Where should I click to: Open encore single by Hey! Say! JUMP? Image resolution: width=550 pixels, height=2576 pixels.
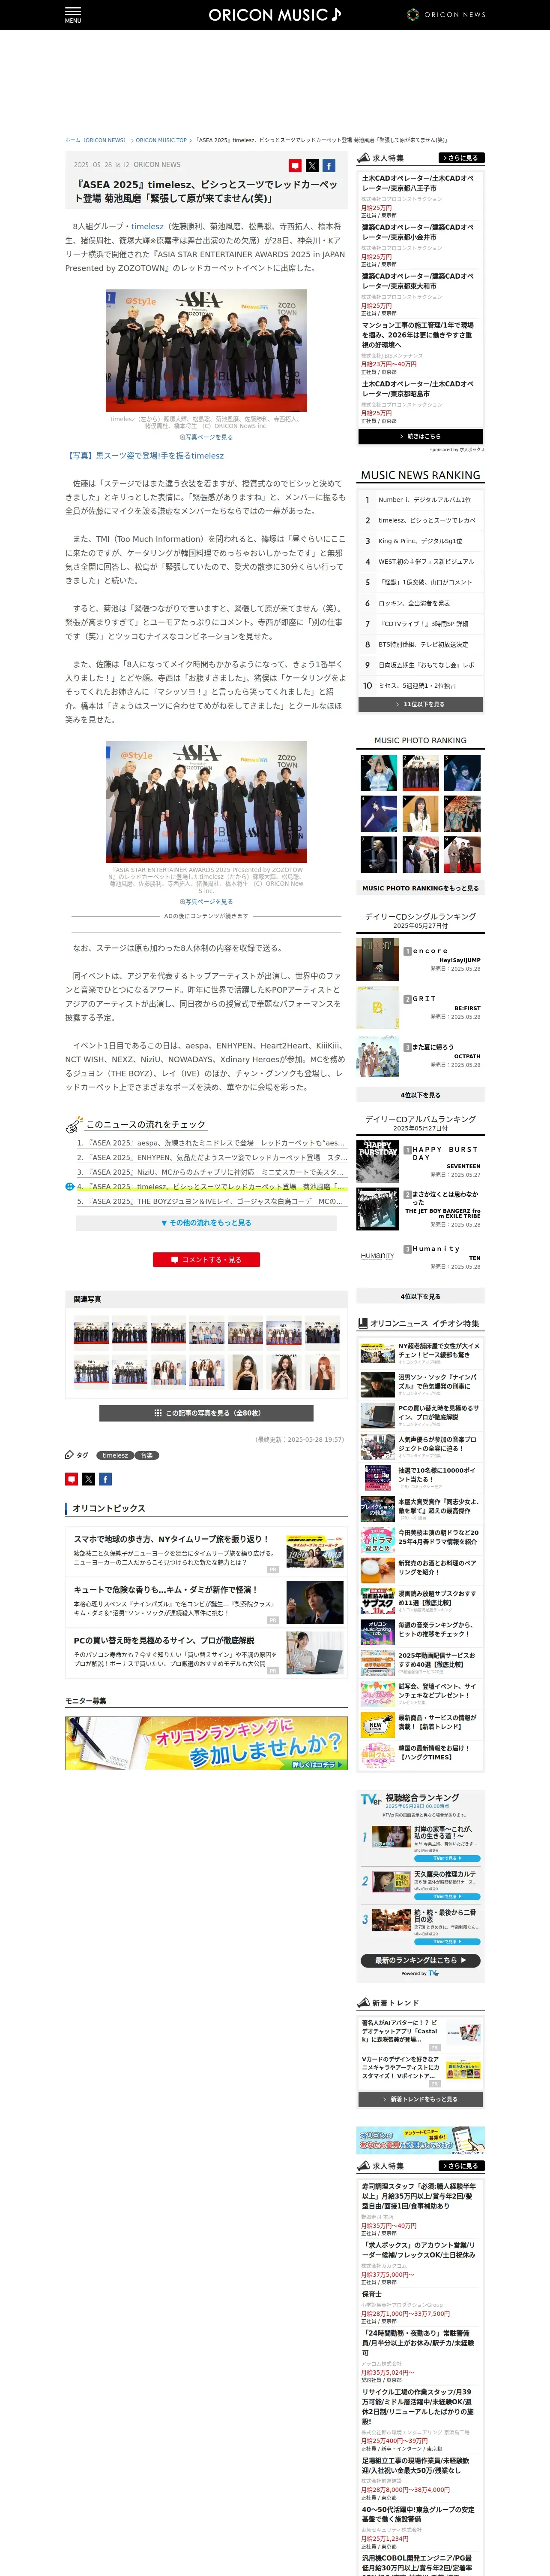(420, 959)
